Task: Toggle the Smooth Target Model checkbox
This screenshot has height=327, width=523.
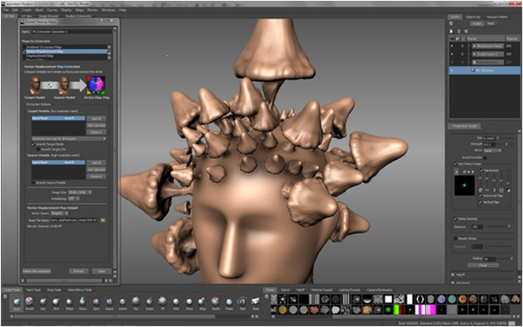Action: [x=33, y=144]
